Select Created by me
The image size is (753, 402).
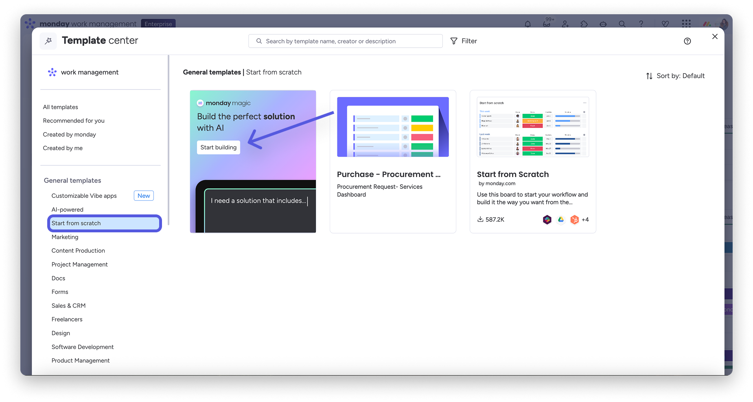pyautogui.click(x=63, y=148)
